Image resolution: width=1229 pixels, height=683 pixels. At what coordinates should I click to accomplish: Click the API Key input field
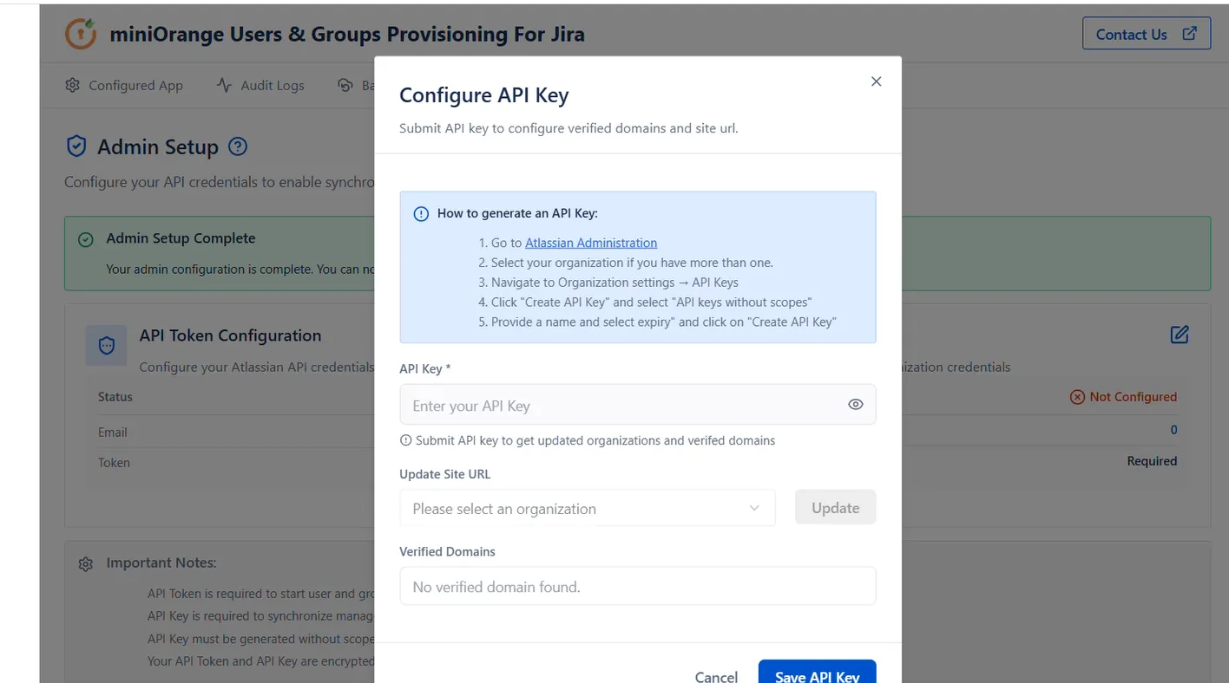(x=638, y=405)
